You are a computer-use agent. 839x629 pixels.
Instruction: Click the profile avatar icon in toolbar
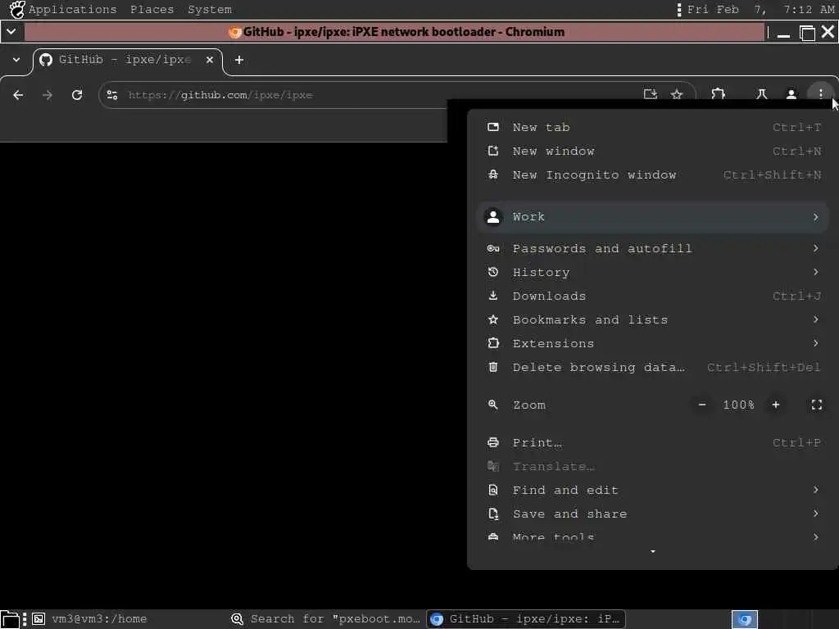pos(791,95)
